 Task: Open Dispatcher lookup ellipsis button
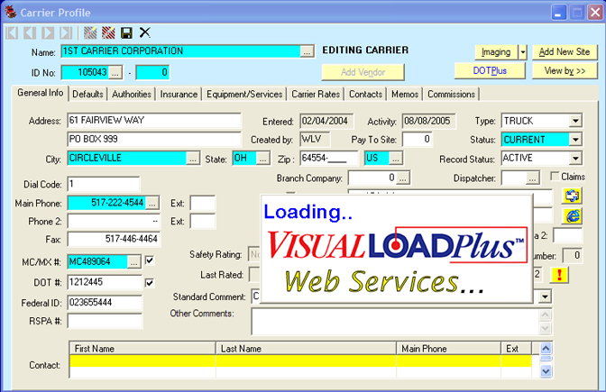click(533, 178)
